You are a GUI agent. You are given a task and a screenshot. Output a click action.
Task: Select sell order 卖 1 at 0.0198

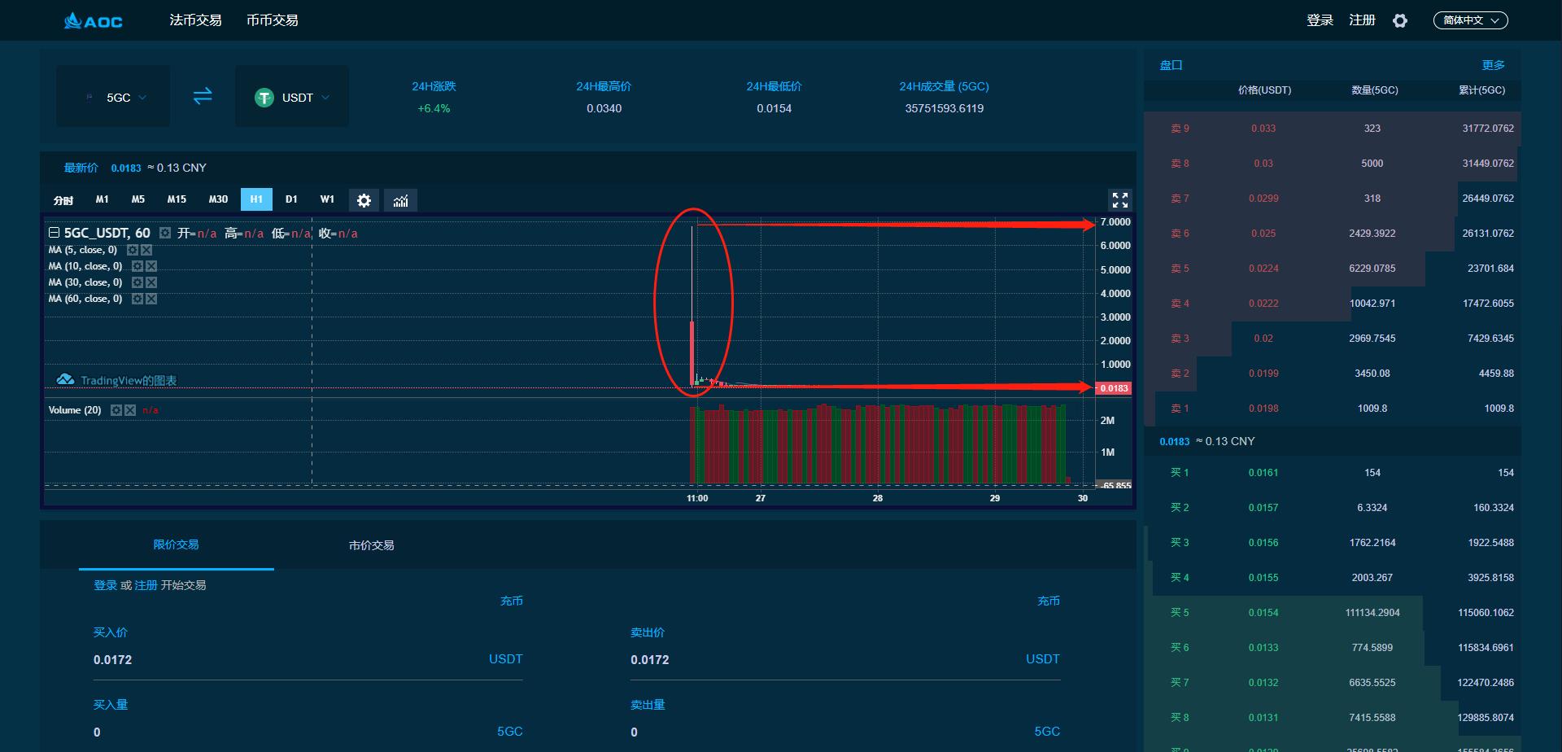point(1333,409)
